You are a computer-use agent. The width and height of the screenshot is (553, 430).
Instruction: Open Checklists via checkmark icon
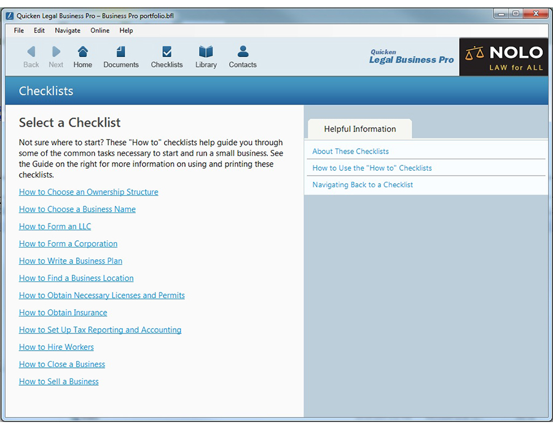click(x=167, y=52)
